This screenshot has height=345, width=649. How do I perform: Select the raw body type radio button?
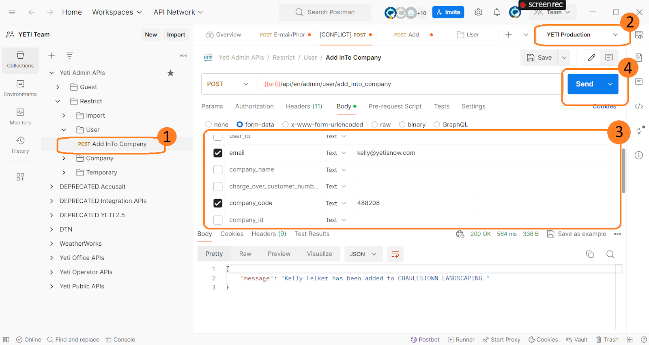pyautogui.click(x=375, y=124)
